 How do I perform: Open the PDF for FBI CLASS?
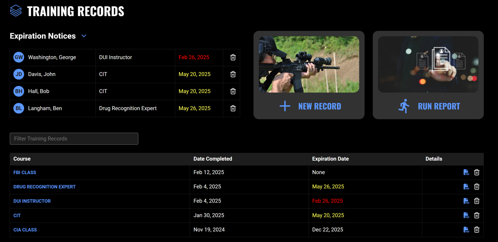click(x=466, y=172)
